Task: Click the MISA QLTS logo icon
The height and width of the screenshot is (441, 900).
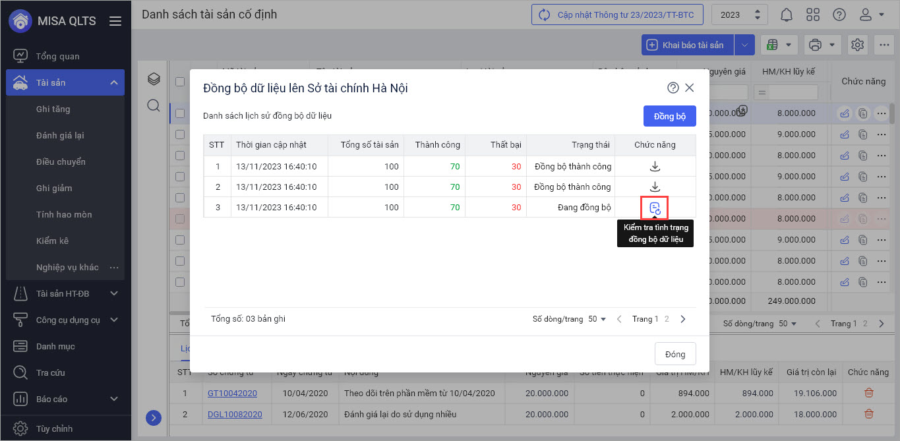Action: (20, 20)
